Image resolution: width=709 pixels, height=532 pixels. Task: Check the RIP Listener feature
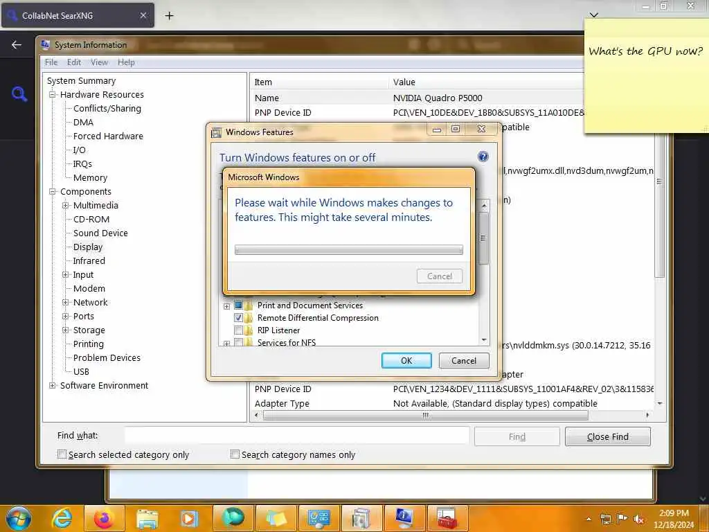coord(238,330)
